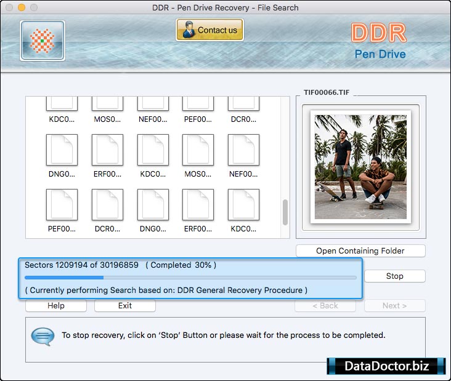Proceed with the Next button
Viewport: 451px width, 381px height.
(x=394, y=306)
